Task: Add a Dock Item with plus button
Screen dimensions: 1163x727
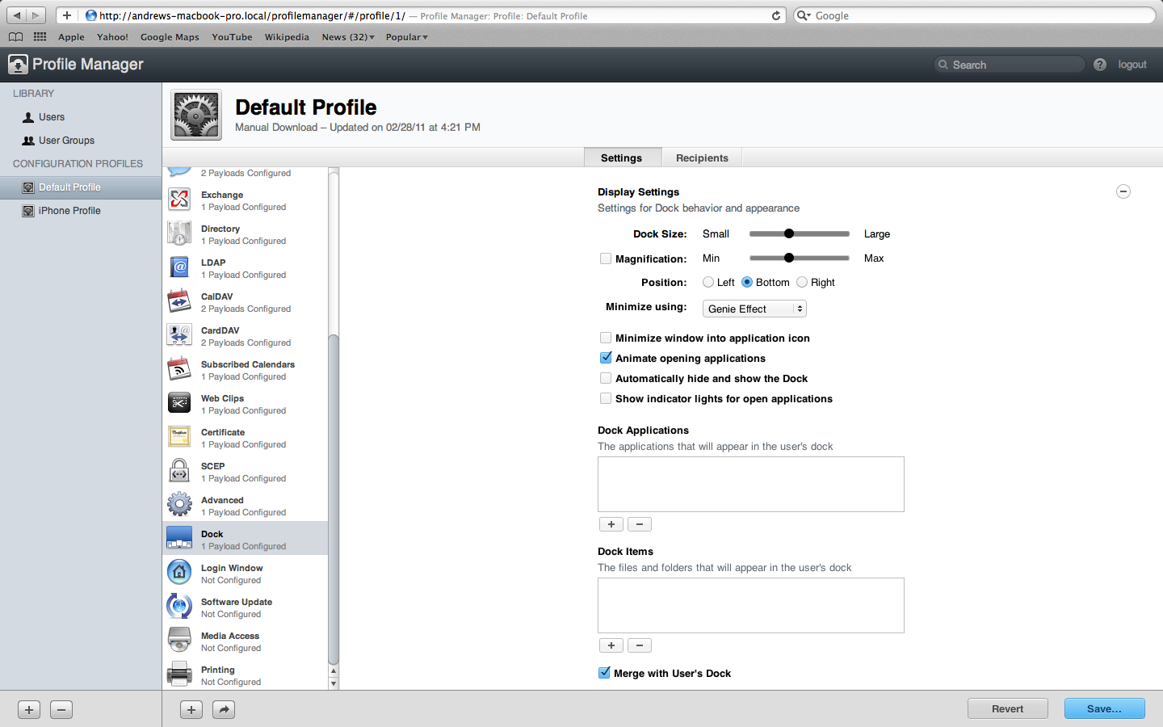Action: [611, 645]
